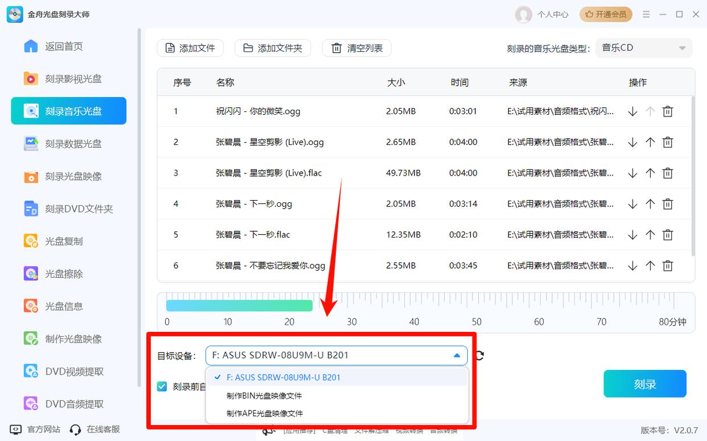Click the disc capacity progress bar
The width and height of the screenshot is (707, 441).
[239, 305]
